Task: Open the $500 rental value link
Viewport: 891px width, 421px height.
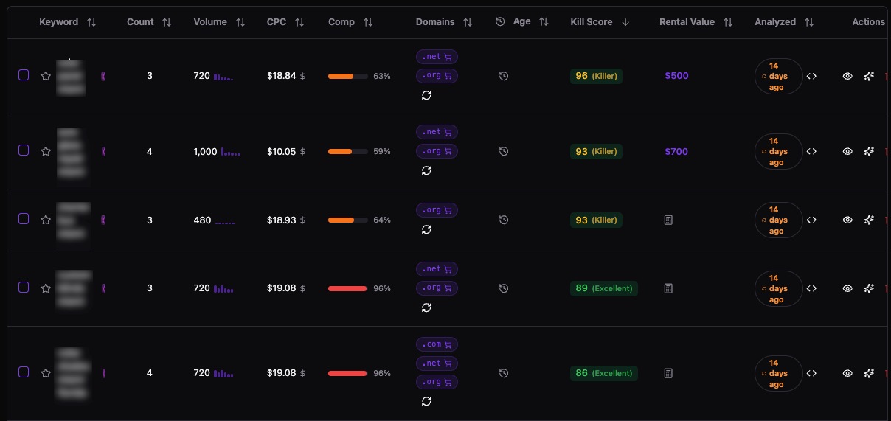Action: pos(676,76)
